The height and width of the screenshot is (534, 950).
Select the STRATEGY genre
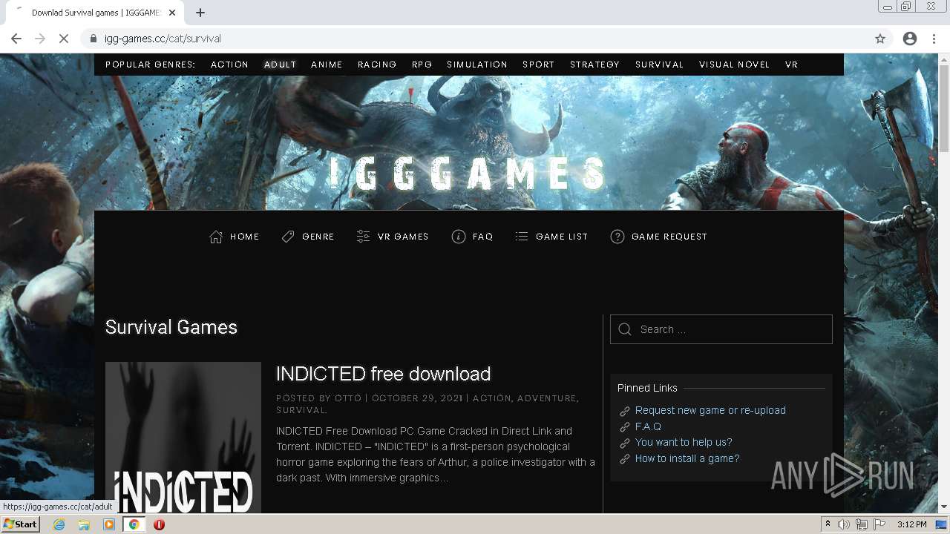tap(594, 65)
